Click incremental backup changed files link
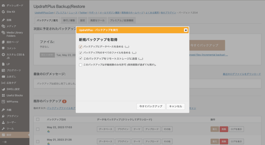Image resolution: width=265 pixels, height=145 pixels. click(209, 55)
